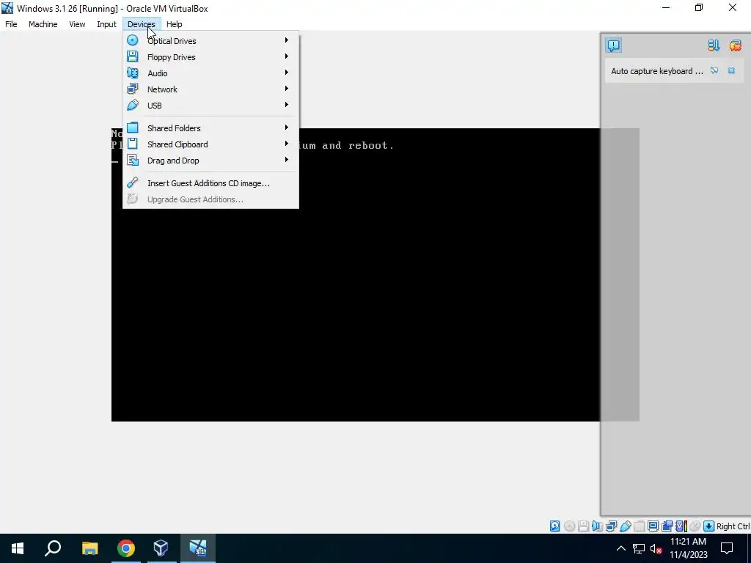Click the audio status bar indicator
The image size is (751, 563).
coord(597,526)
